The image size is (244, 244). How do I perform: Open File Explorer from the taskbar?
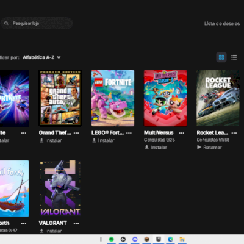(x=182, y=239)
